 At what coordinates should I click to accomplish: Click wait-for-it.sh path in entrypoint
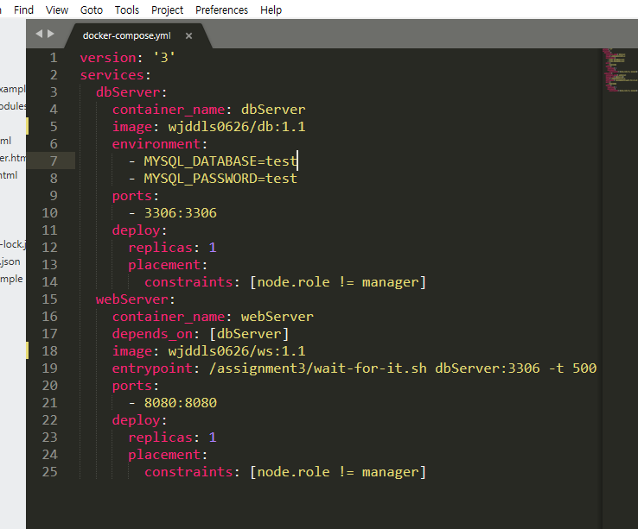pos(318,368)
